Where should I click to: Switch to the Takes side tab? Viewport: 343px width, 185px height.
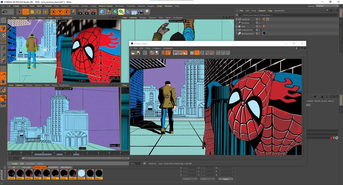[x=340, y=21]
